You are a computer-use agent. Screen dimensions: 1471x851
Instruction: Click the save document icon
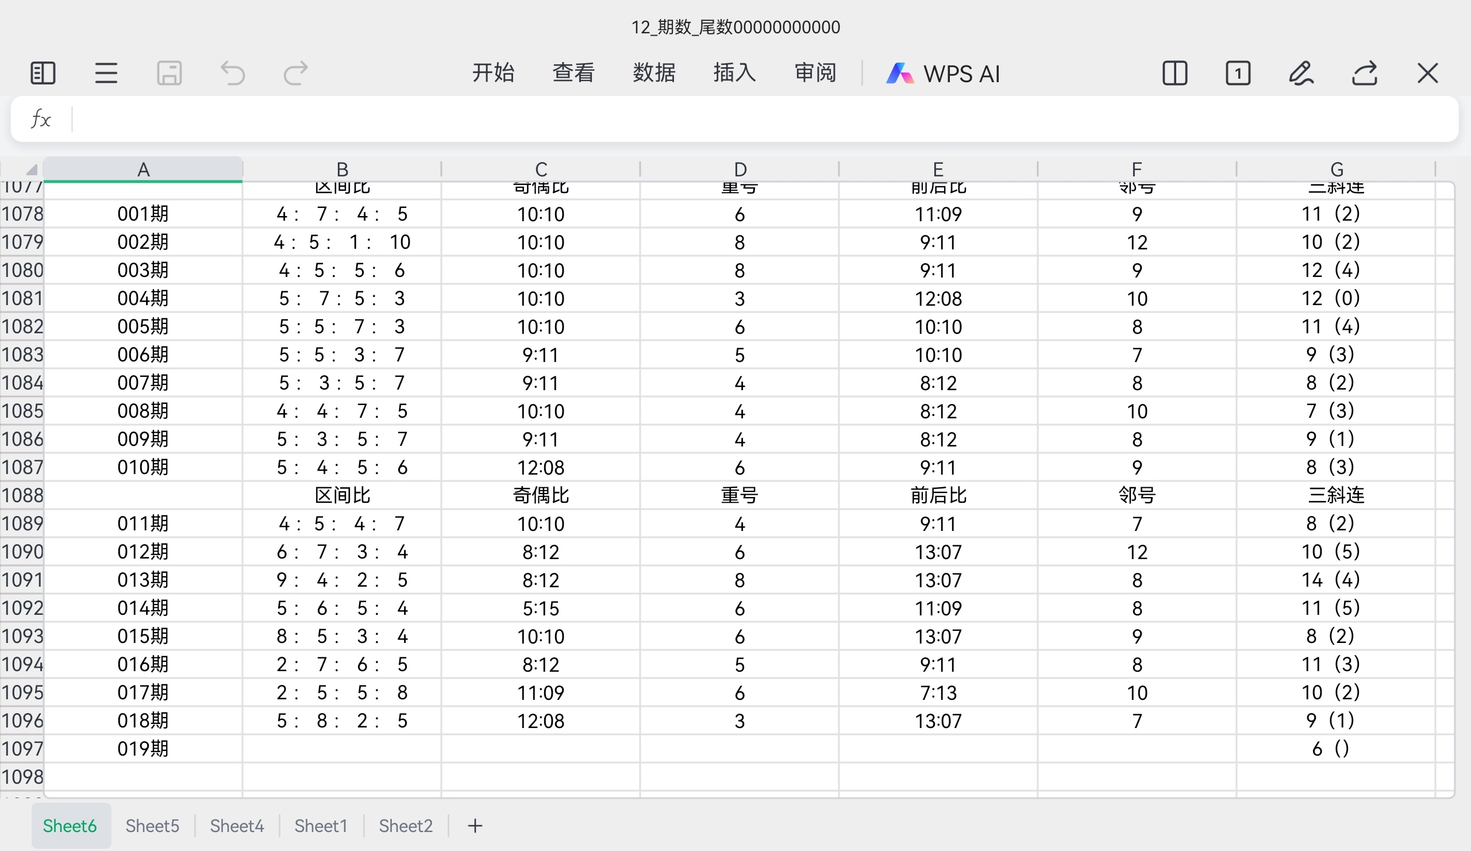point(170,74)
